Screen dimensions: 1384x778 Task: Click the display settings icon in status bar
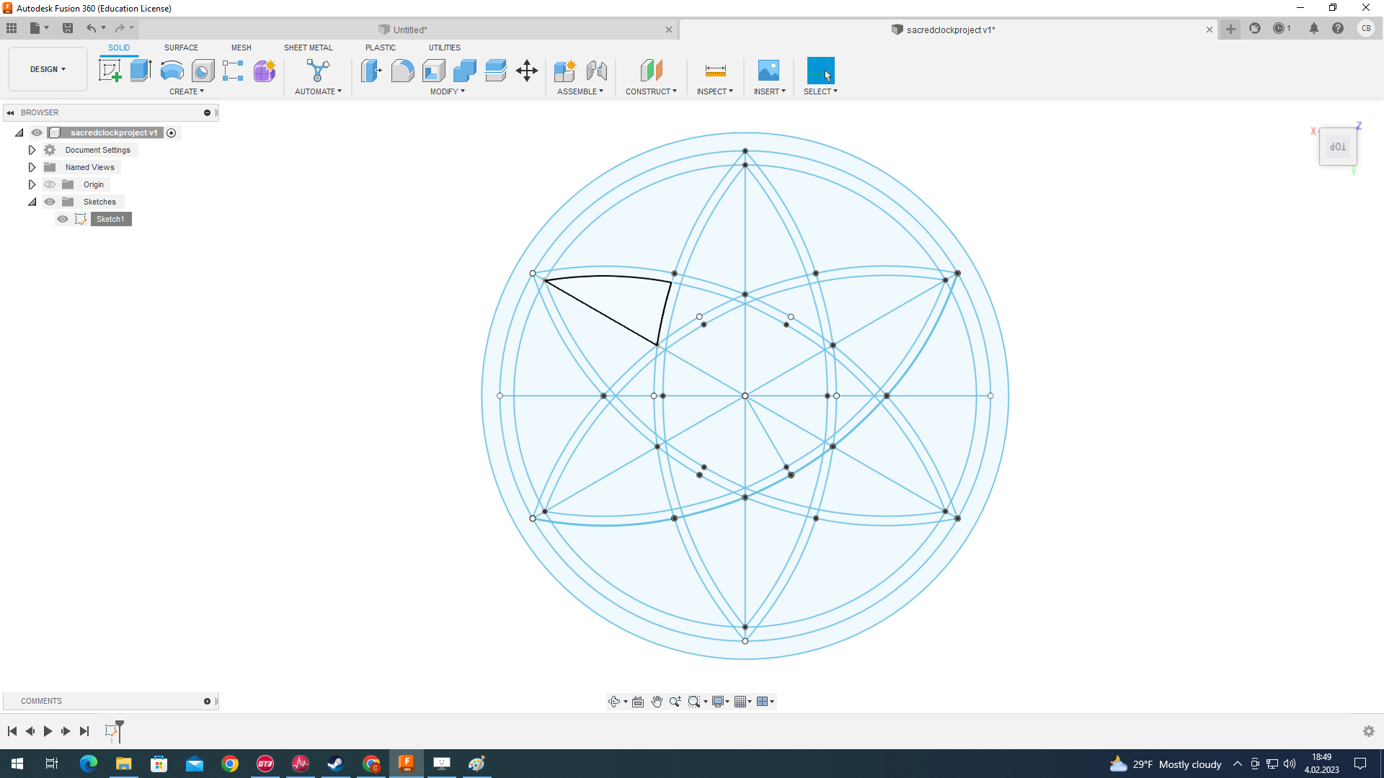coord(718,701)
